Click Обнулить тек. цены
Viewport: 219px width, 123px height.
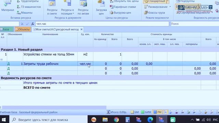pos(124,1)
